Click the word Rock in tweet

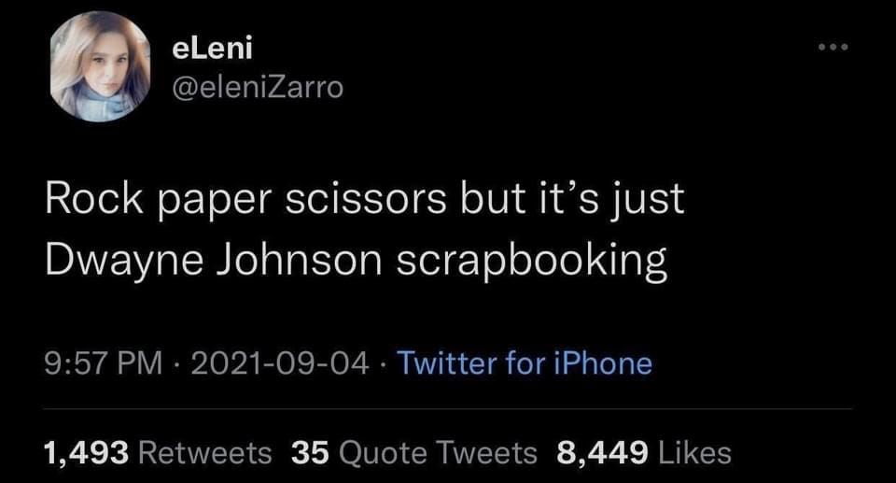coord(93,199)
